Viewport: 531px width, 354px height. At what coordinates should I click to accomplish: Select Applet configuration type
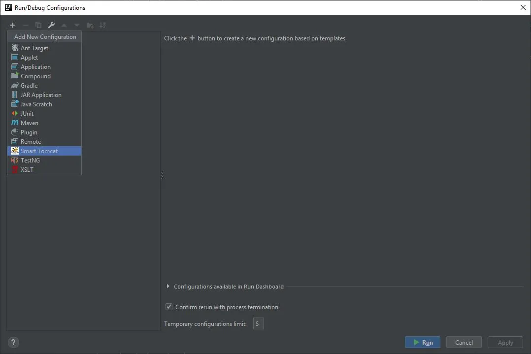pos(44,58)
